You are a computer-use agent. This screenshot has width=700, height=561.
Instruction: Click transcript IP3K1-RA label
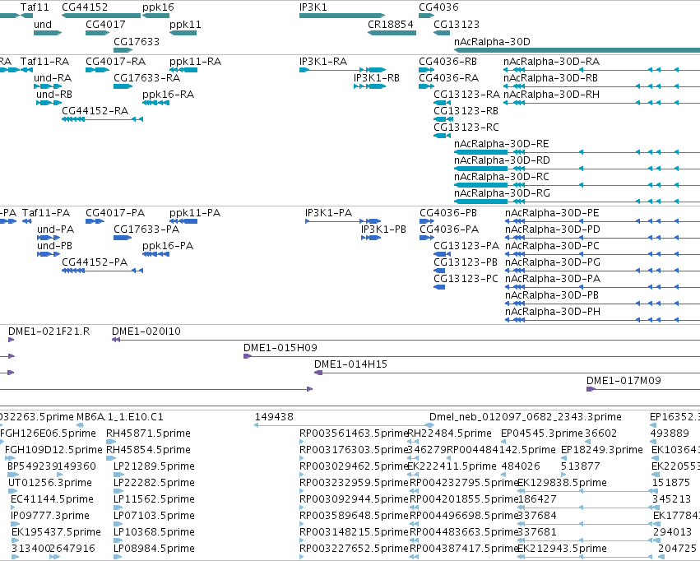coord(323,61)
